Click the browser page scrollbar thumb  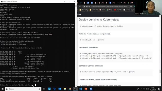[x=160, y=71]
